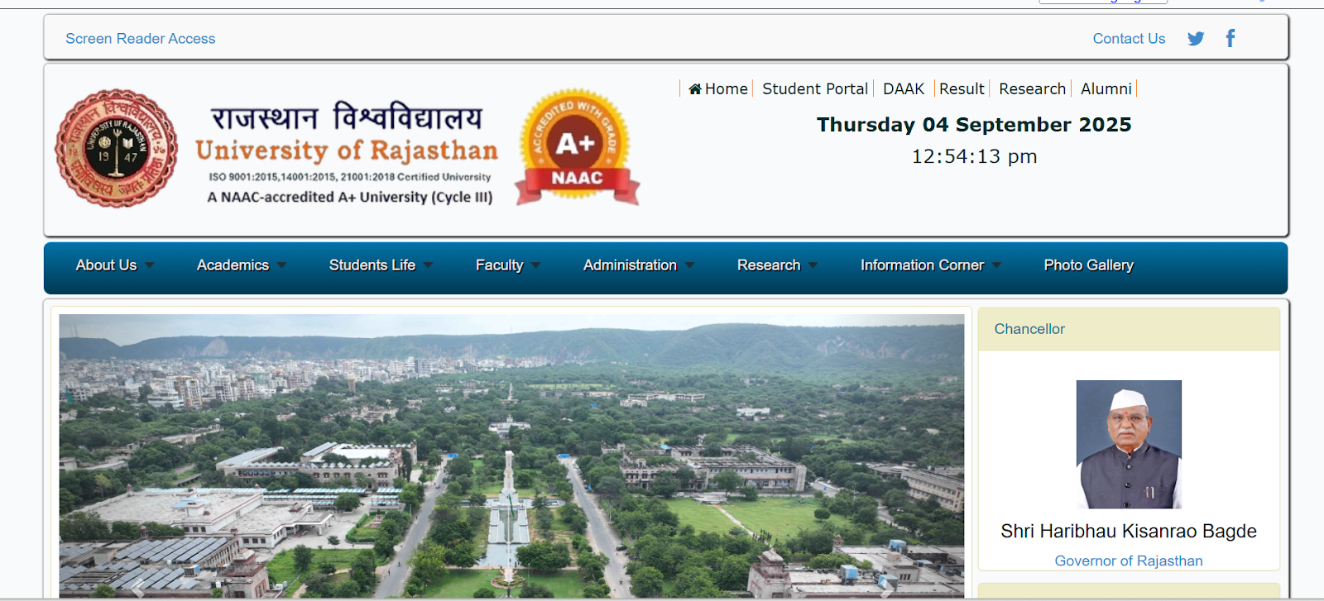Open the Alumni link
This screenshot has width=1324, height=601.
tap(1106, 88)
